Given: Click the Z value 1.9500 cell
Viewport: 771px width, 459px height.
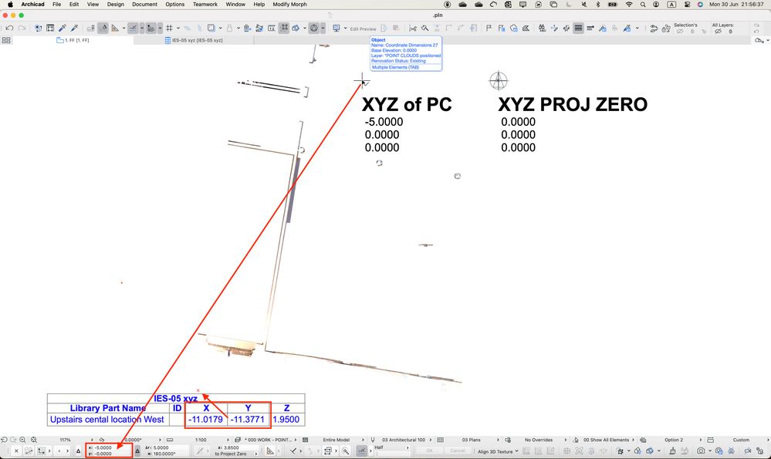Looking at the screenshot, I should pos(286,419).
